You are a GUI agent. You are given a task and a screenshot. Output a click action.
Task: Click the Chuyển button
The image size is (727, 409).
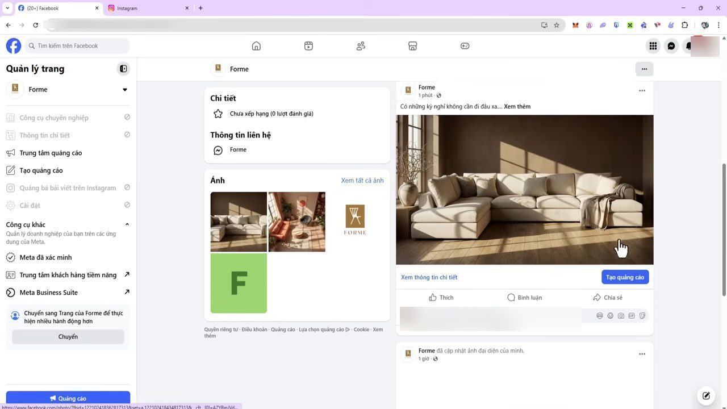pyautogui.click(x=68, y=337)
